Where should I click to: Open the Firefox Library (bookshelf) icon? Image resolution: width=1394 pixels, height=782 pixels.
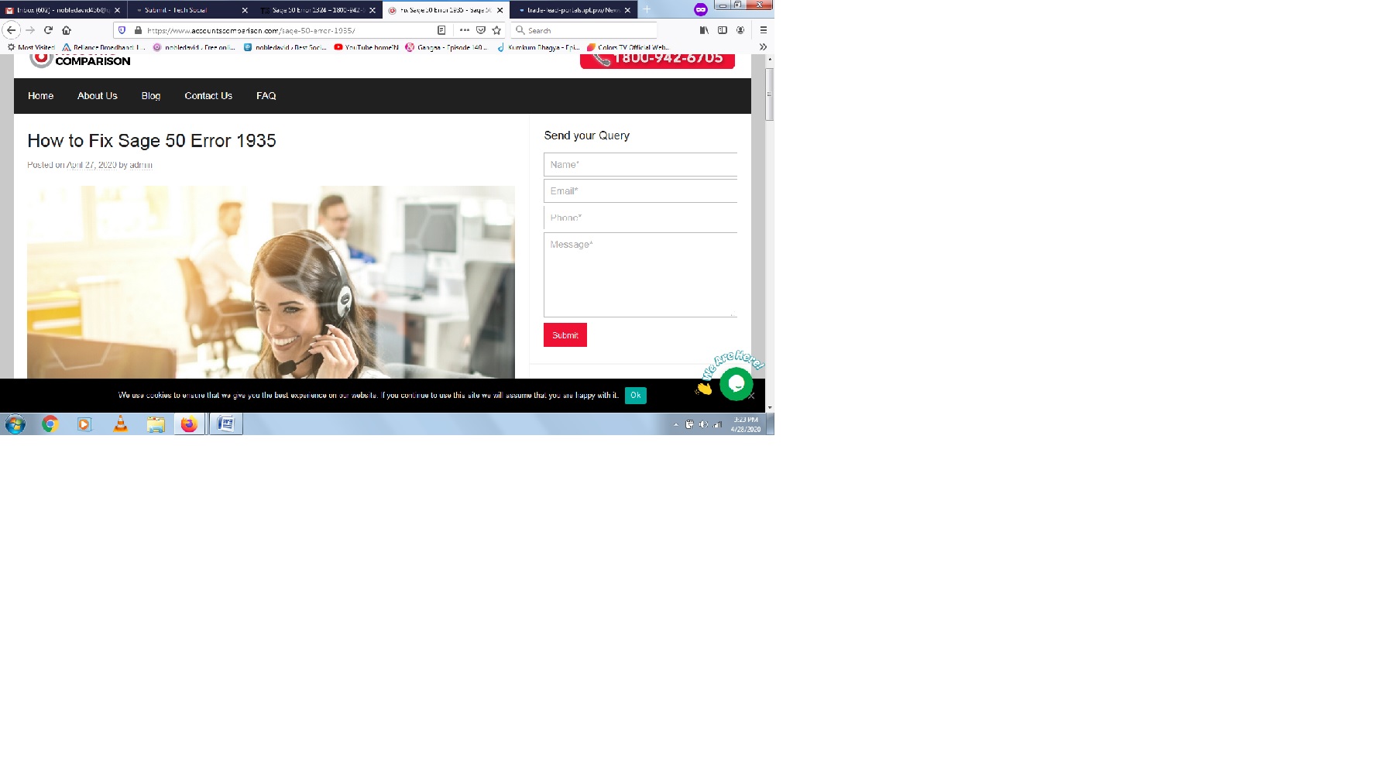pyautogui.click(x=703, y=29)
